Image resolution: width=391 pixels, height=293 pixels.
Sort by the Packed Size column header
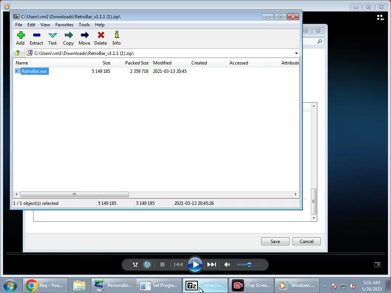tap(132, 63)
